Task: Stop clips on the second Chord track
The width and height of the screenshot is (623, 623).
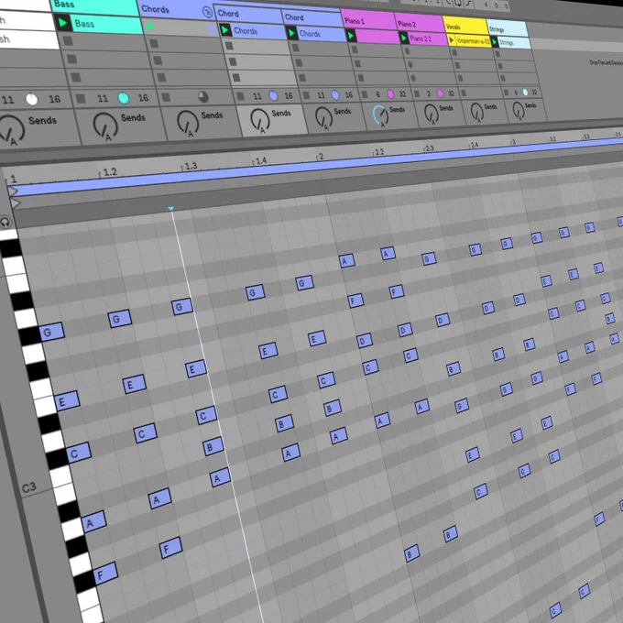Action: click(306, 95)
